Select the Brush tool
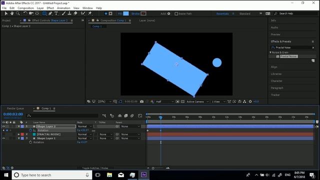Screen dimensions: 320x180 (x=63, y=13)
